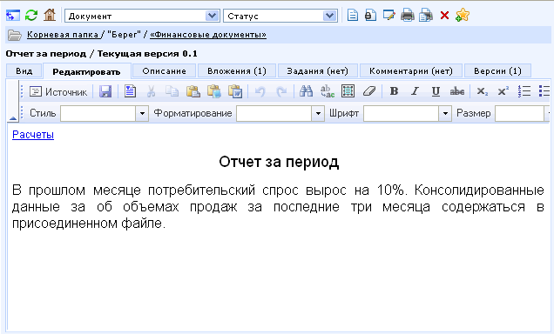Click the scissors cut icon
Viewport: 554px width, 334px height.
click(151, 91)
